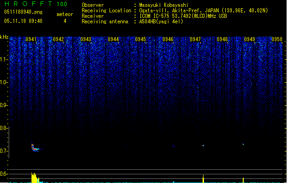Click the 0945 time marker
Viewport: 287px width, 183px height.
[141, 39]
